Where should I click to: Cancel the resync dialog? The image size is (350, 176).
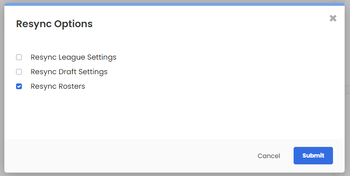tap(269, 156)
